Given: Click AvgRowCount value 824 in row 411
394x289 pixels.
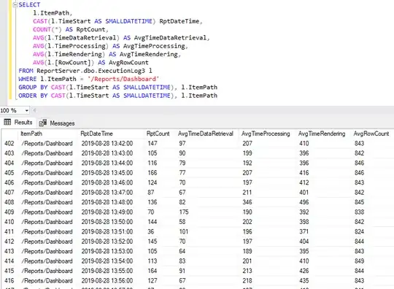Looking at the screenshot, I should coord(359,231).
